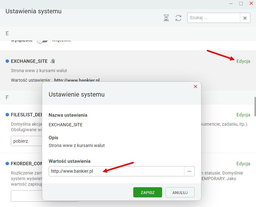Click the empty FKORDER_CON value field
This screenshot has width=256, height=207.
click(x=26, y=196)
